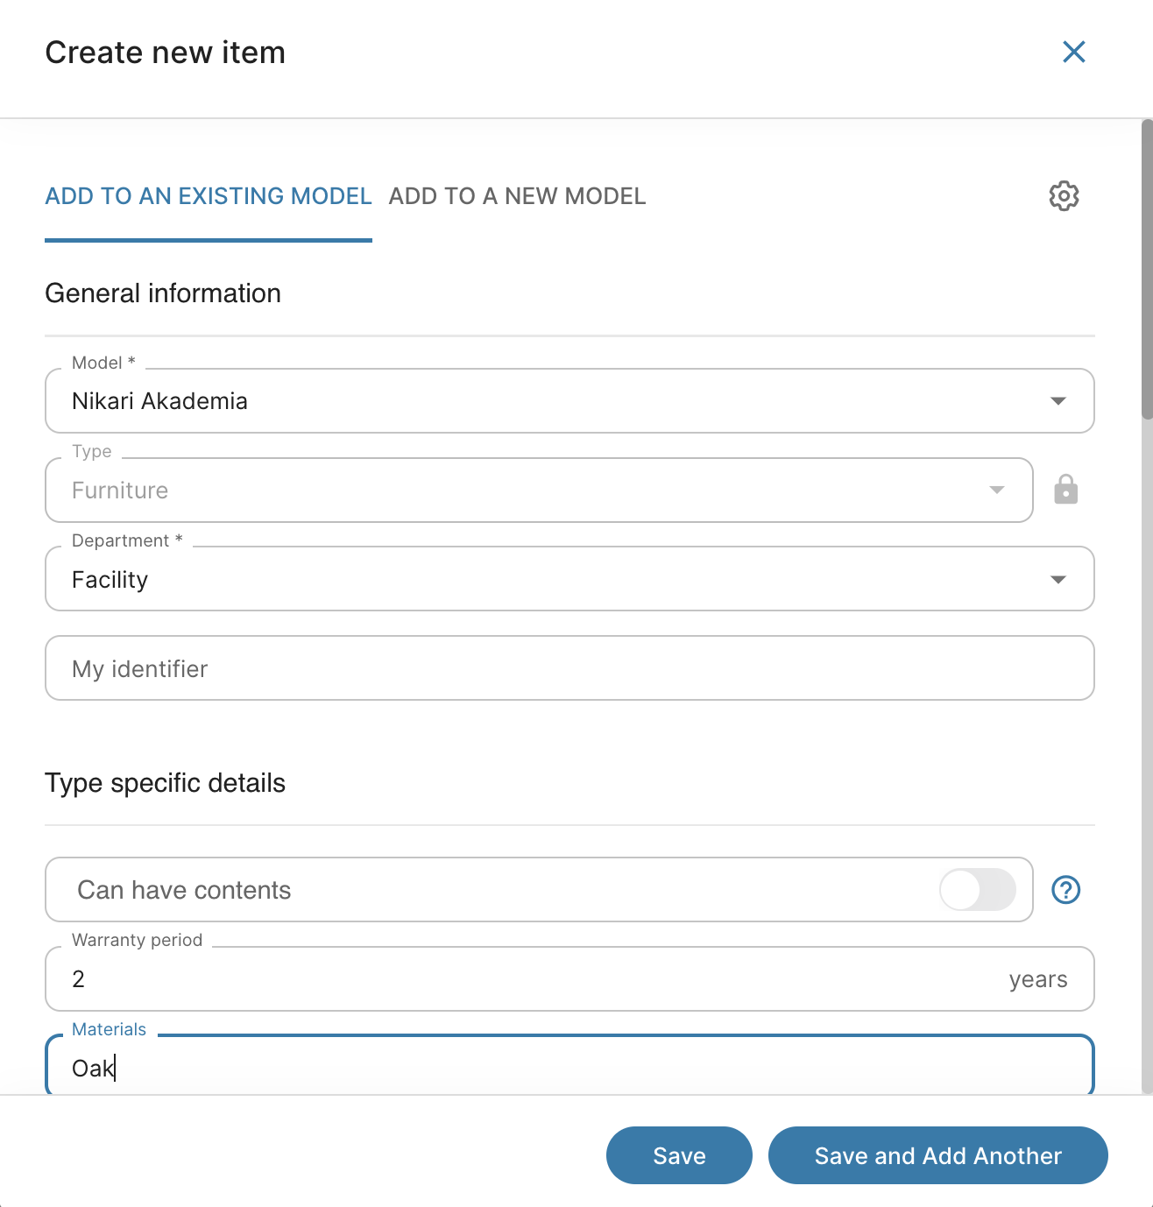Click Save and Add Another button

937,1155
